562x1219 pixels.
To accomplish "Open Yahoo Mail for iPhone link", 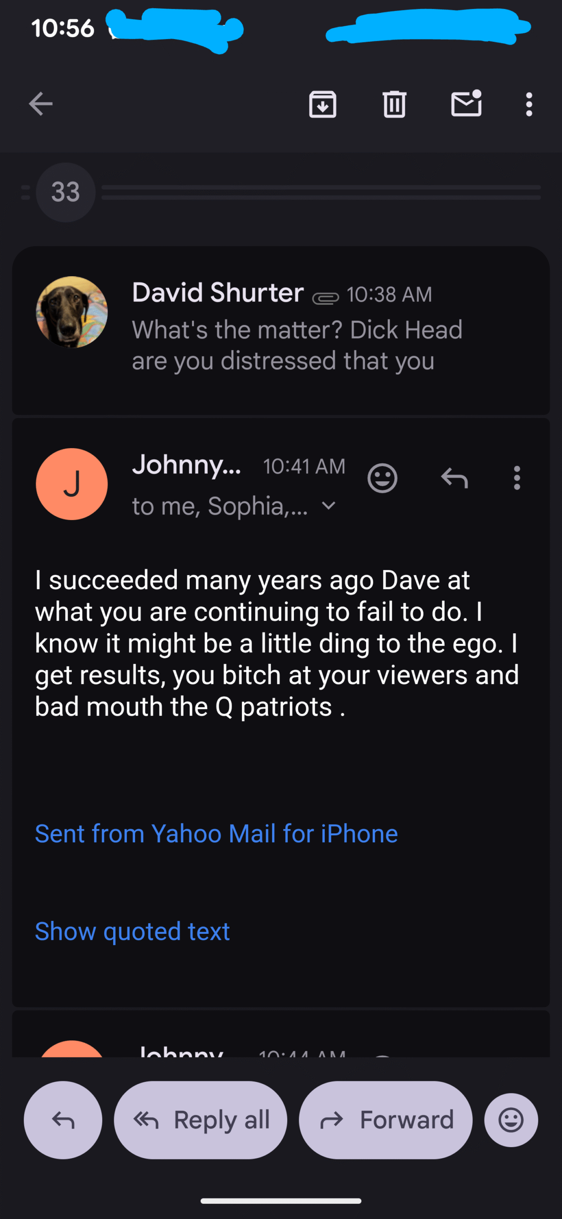I will (216, 834).
